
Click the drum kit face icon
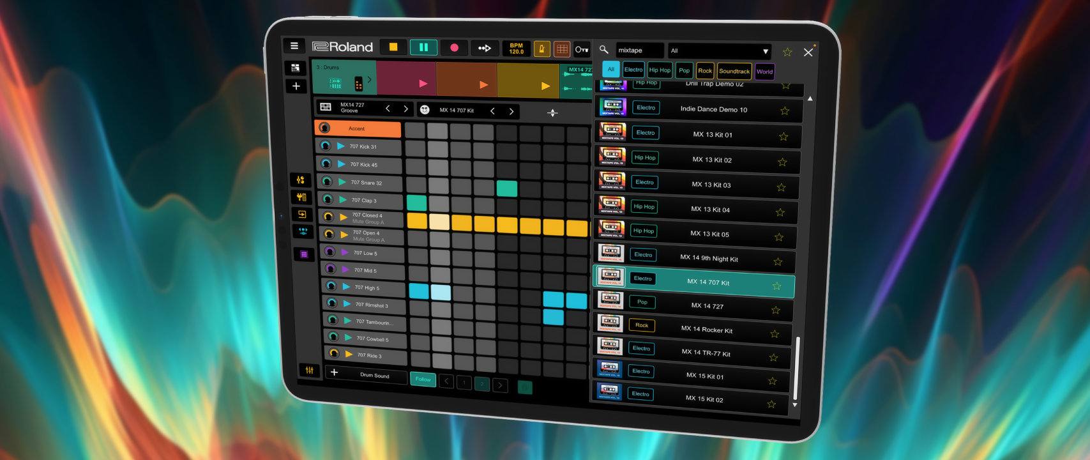425,110
